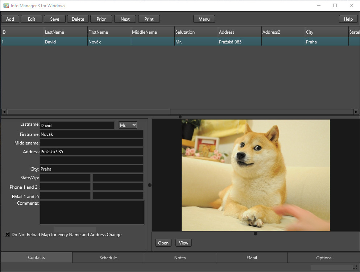Viewport: 360px width, 272px height.
Task: Click the ID cell with value 1
Action: point(22,42)
